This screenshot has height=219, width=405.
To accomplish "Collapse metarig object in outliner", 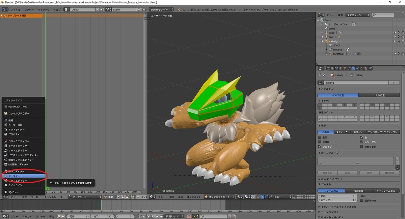I will point(322,41).
